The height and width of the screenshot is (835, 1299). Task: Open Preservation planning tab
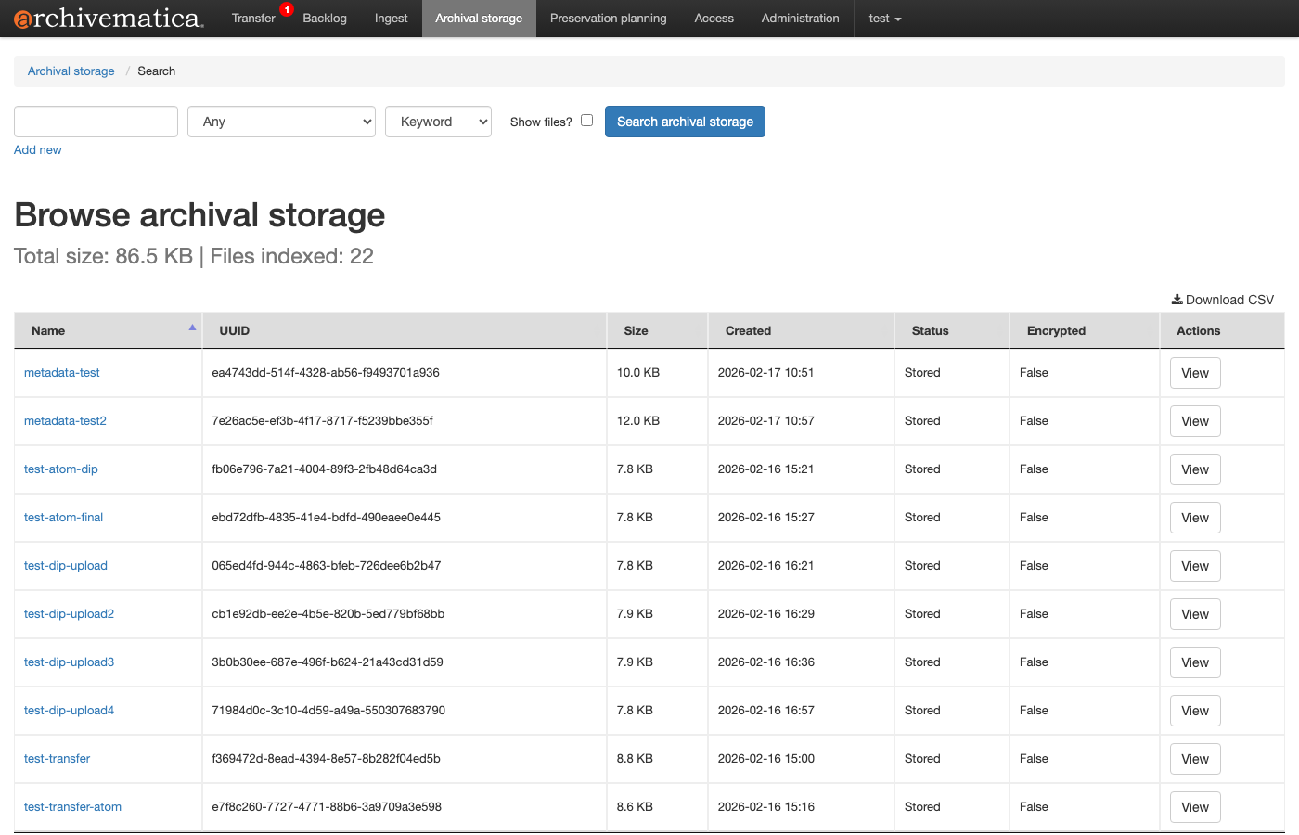(608, 19)
